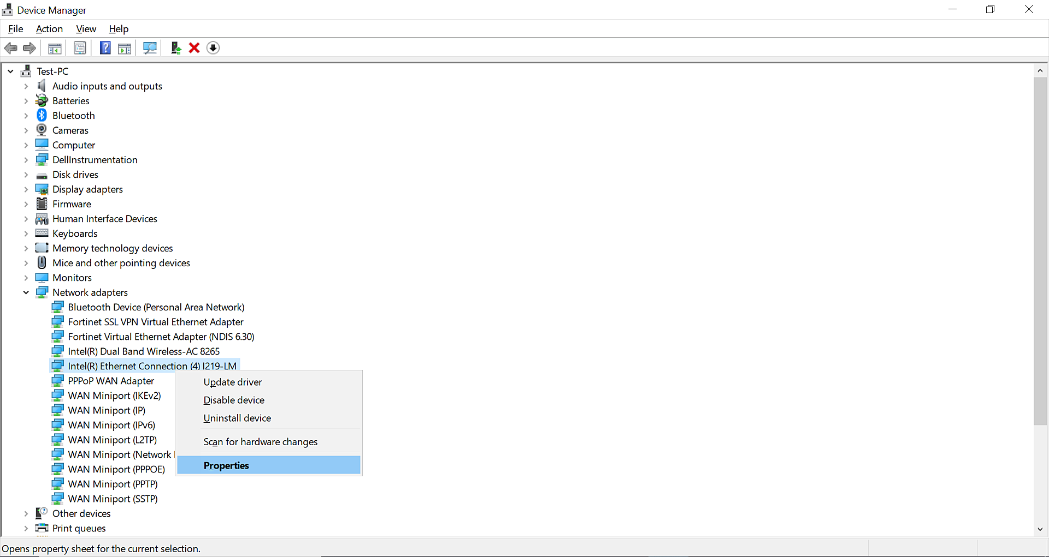Choose Update driver from the context menu
The width and height of the screenshot is (1049, 557).
click(269, 382)
